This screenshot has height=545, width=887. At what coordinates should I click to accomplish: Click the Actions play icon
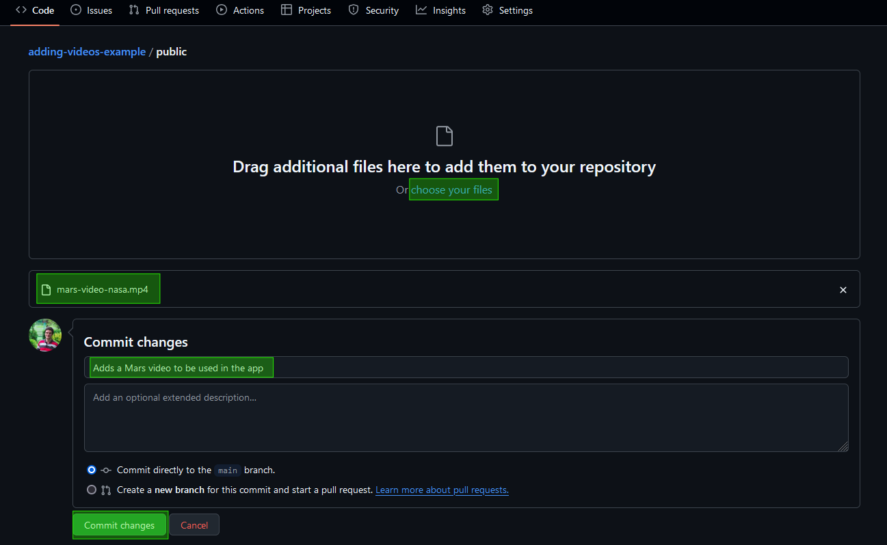click(x=220, y=10)
